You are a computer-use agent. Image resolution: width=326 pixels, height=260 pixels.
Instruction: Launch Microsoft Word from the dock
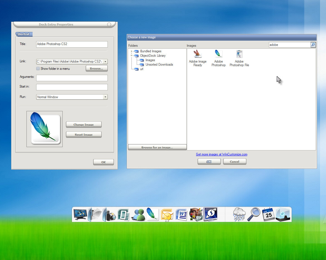pos(181,214)
